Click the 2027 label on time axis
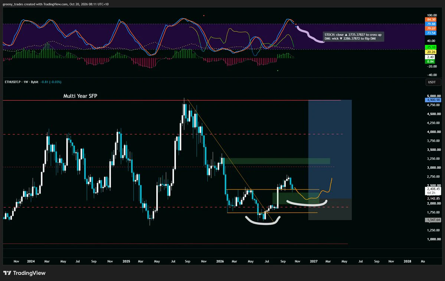This screenshot has width=445, height=281. [314, 261]
